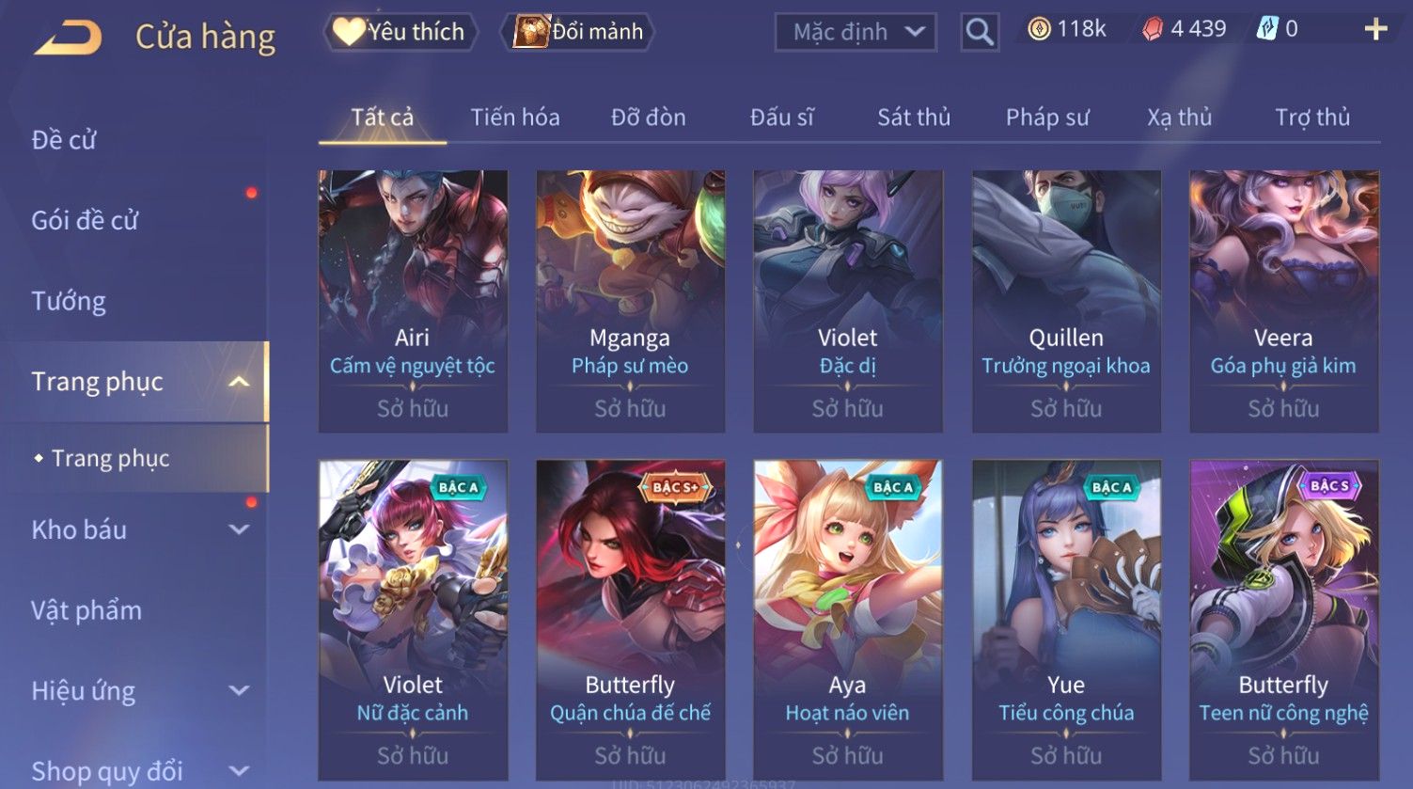Tap the plus icon to add currency
This screenshot has width=1413, height=789.
click(1375, 30)
